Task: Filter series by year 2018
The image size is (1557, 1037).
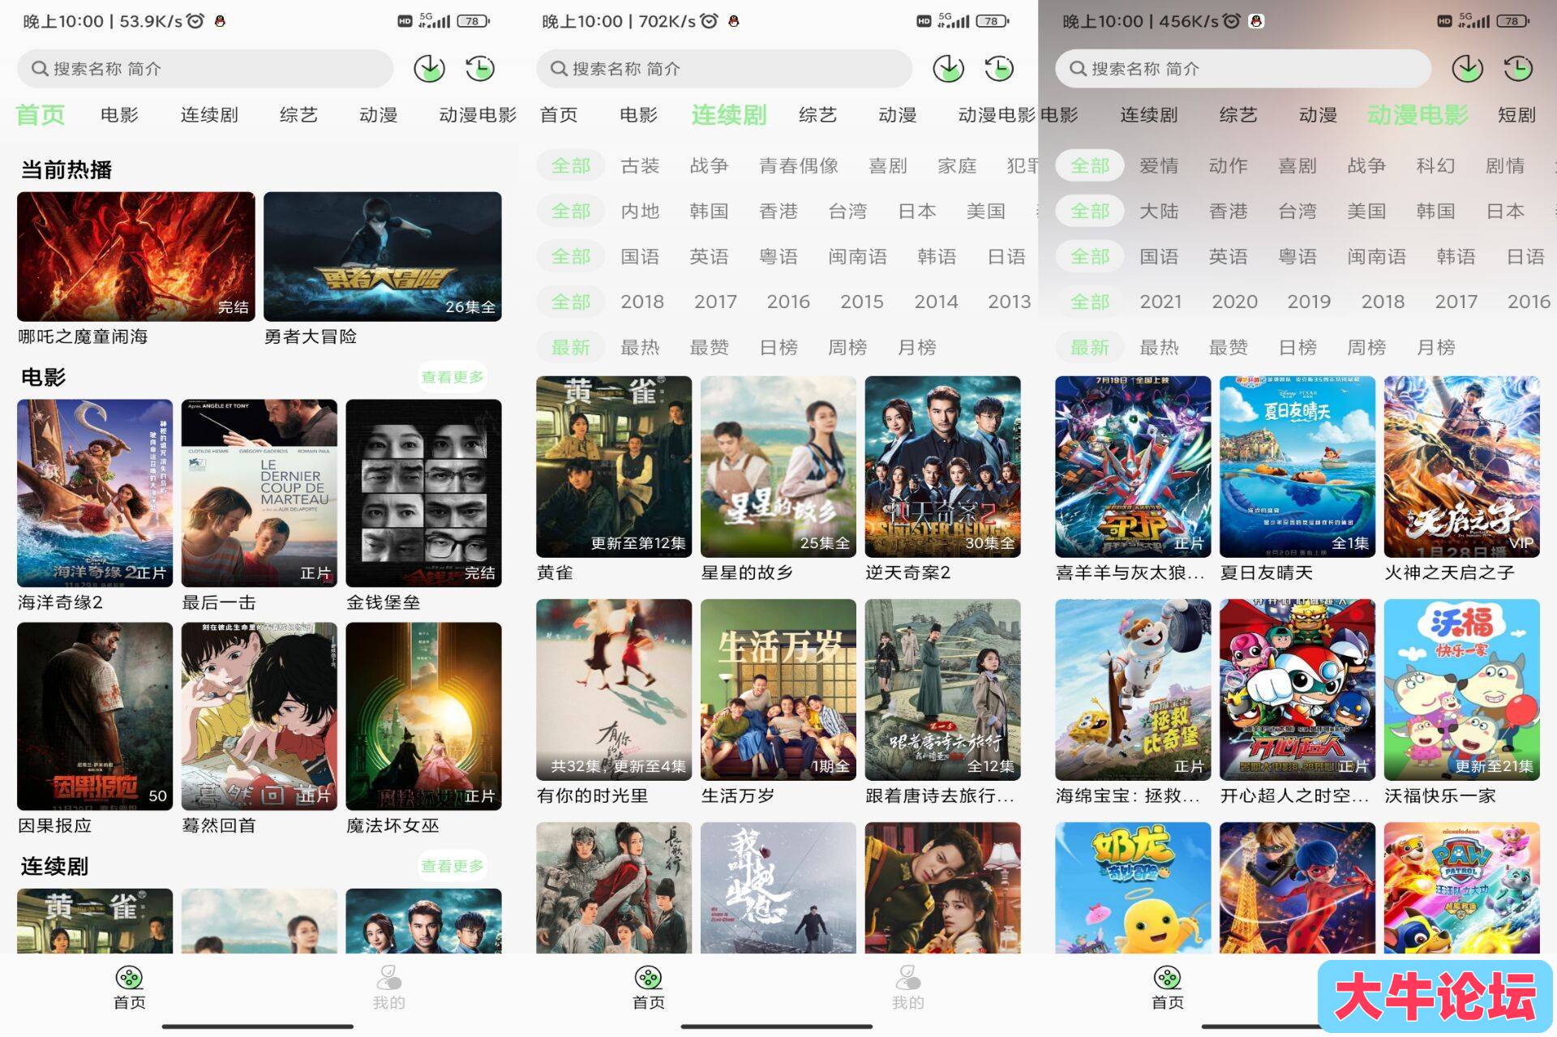Action: coord(642,302)
